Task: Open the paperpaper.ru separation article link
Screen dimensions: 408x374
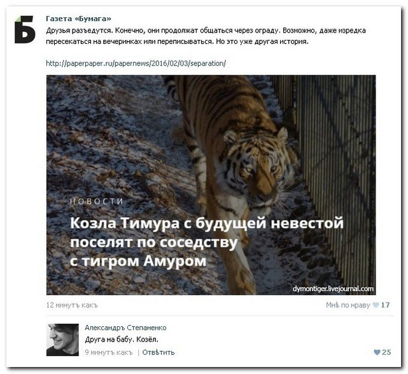Action: (136, 63)
